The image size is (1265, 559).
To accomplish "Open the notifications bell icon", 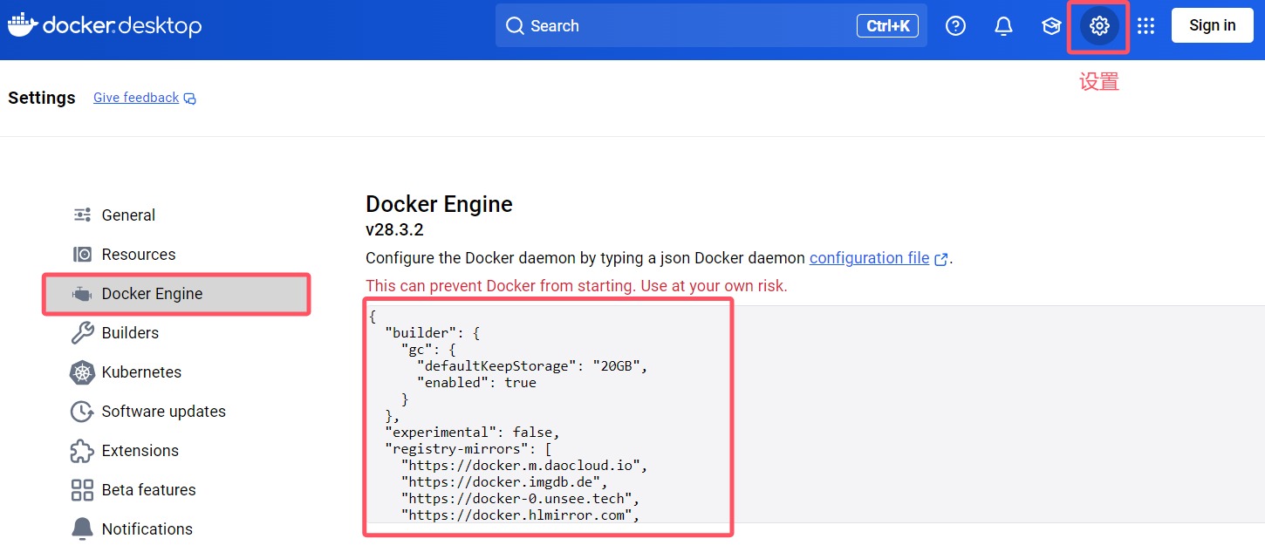I will click(1003, 26).
